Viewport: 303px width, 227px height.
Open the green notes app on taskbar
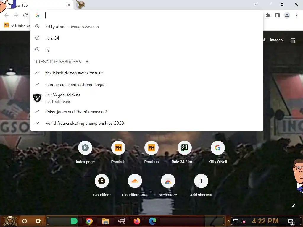74,221
